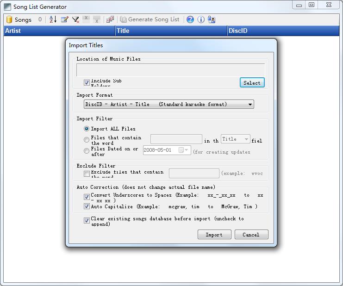Toggle the Include Sub Folders checkbox
The width and height of the screenshot is (343, 286).
click(87, 82)
